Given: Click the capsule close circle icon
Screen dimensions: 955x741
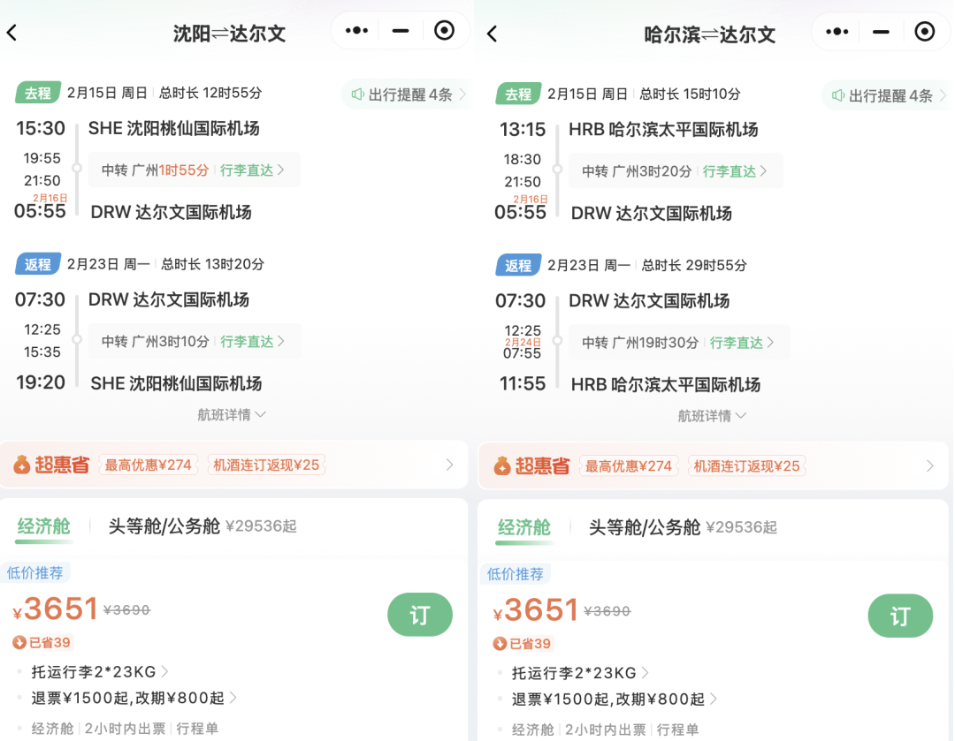Looking at the screenshot, I should point(444,29).
